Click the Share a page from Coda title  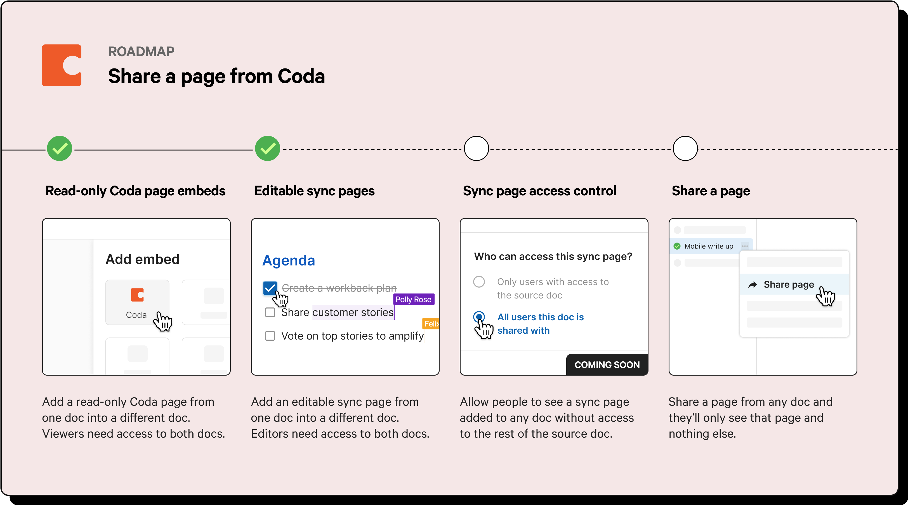click(216, 76)
